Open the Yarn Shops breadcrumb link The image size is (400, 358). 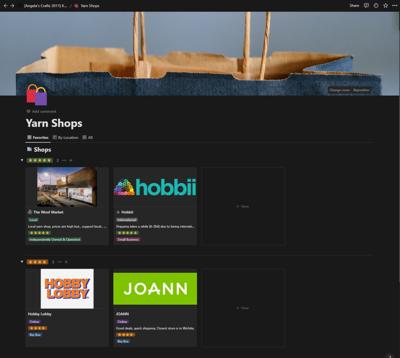point(90,6)
